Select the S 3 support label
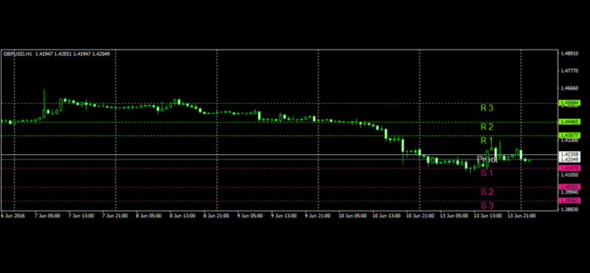The image size is (590, 273). pos(487,205)
